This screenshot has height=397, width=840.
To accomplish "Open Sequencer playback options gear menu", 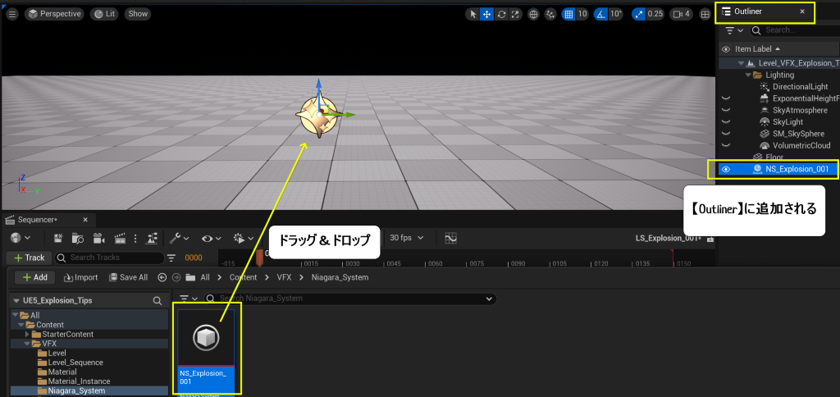I will (243, 237).
